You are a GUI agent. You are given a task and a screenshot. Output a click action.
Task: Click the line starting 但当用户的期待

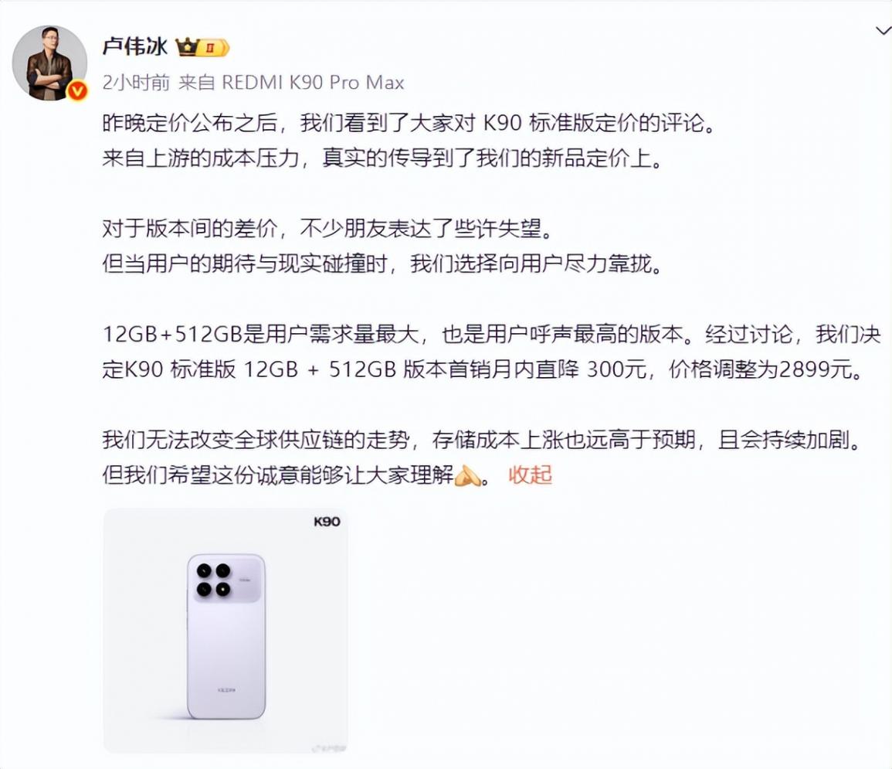coord(383,264)
